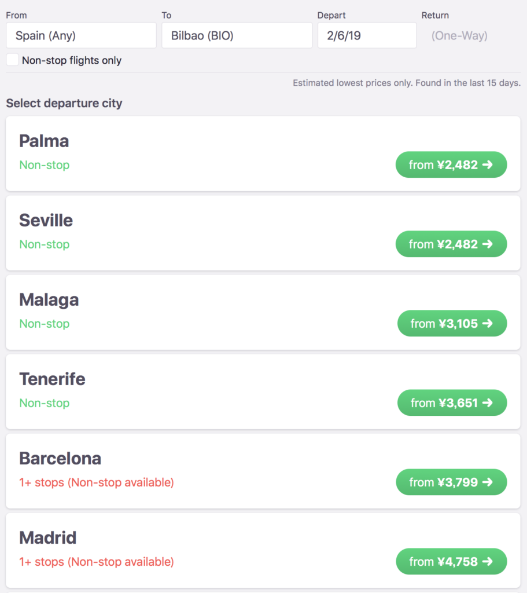
Task: Open the Depart date field 2/6/19
Action: point(367,35)
